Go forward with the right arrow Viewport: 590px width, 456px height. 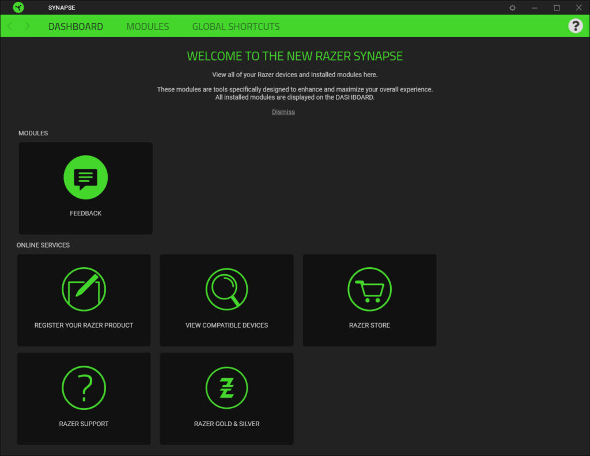point(27,26)
